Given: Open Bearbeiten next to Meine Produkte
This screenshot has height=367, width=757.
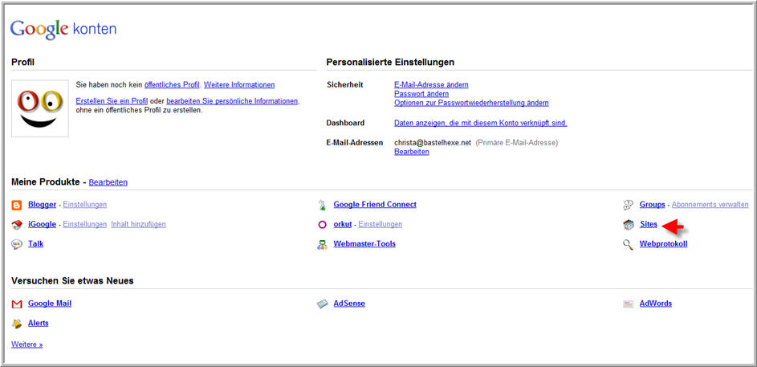Looking at the screenshot, I should [x=108, y=182].
